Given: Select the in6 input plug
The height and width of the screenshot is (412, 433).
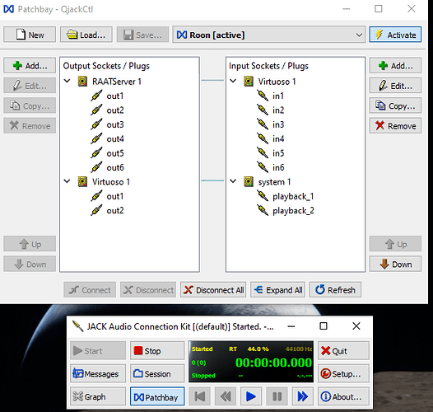Looking at the screenshot, I should tap(278, 167).
